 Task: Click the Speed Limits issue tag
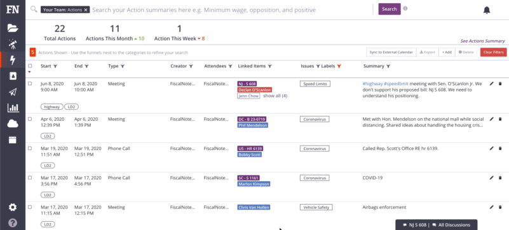coord(315,84)
